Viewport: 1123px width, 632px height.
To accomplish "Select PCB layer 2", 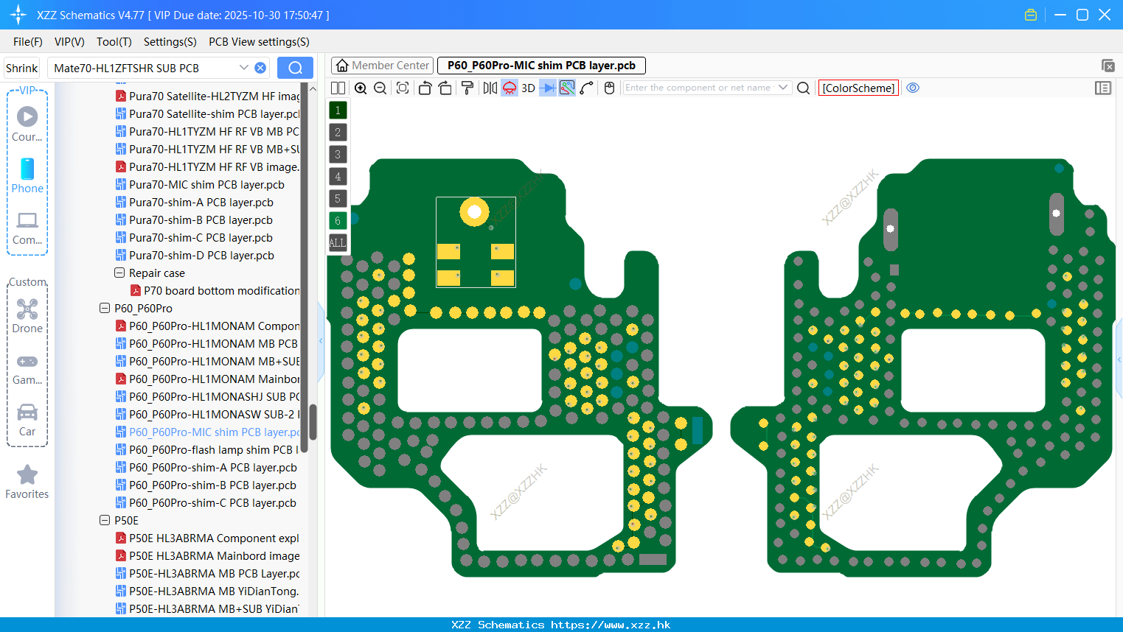I will pos(338,133).
